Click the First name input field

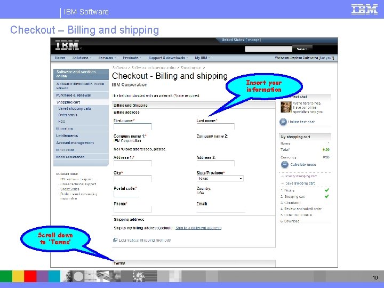pos(132,126)
